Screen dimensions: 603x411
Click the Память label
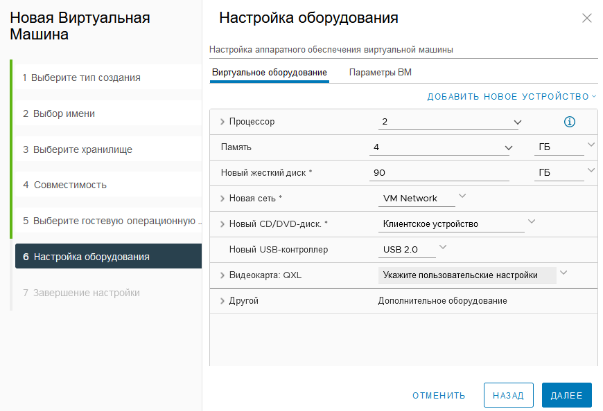coord(236,147)
